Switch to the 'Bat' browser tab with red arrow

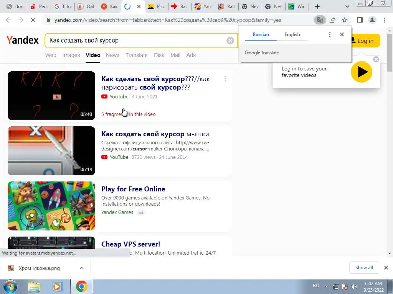180,7
